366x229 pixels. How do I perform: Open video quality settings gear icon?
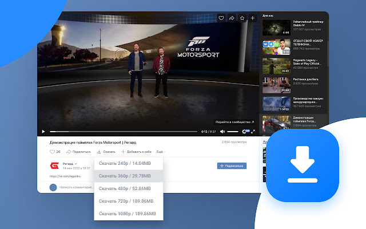tap(244, 132)
